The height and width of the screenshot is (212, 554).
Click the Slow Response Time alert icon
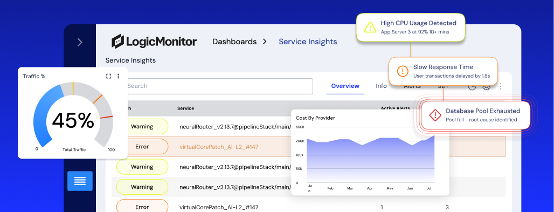pos(403,71)
